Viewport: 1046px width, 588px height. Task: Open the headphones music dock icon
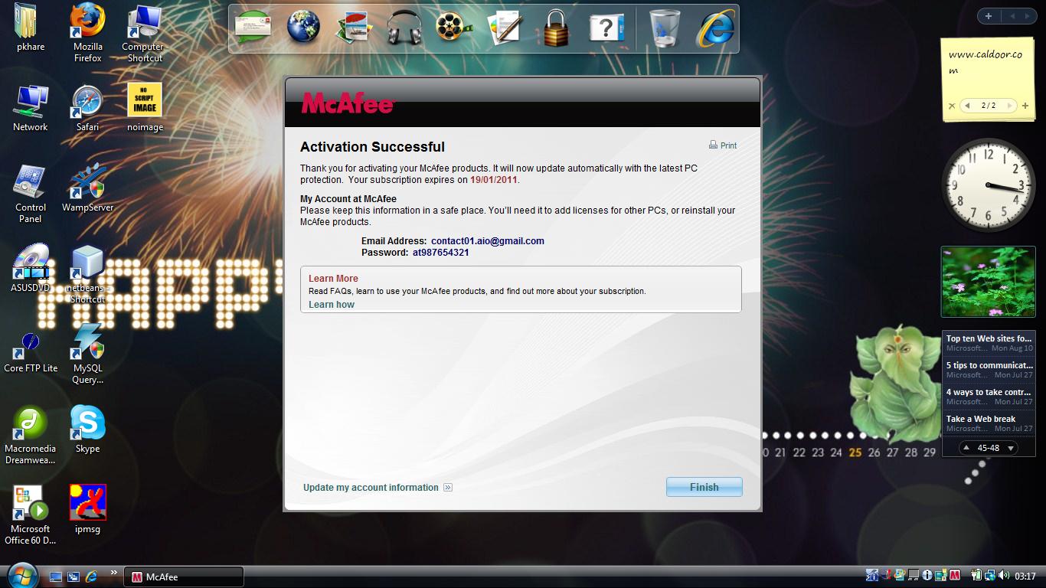[x=404, y=28]
